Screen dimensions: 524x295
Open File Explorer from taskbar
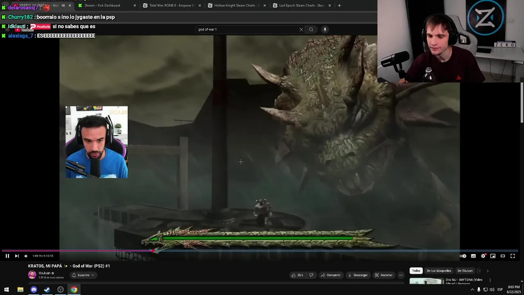(20, 290)
